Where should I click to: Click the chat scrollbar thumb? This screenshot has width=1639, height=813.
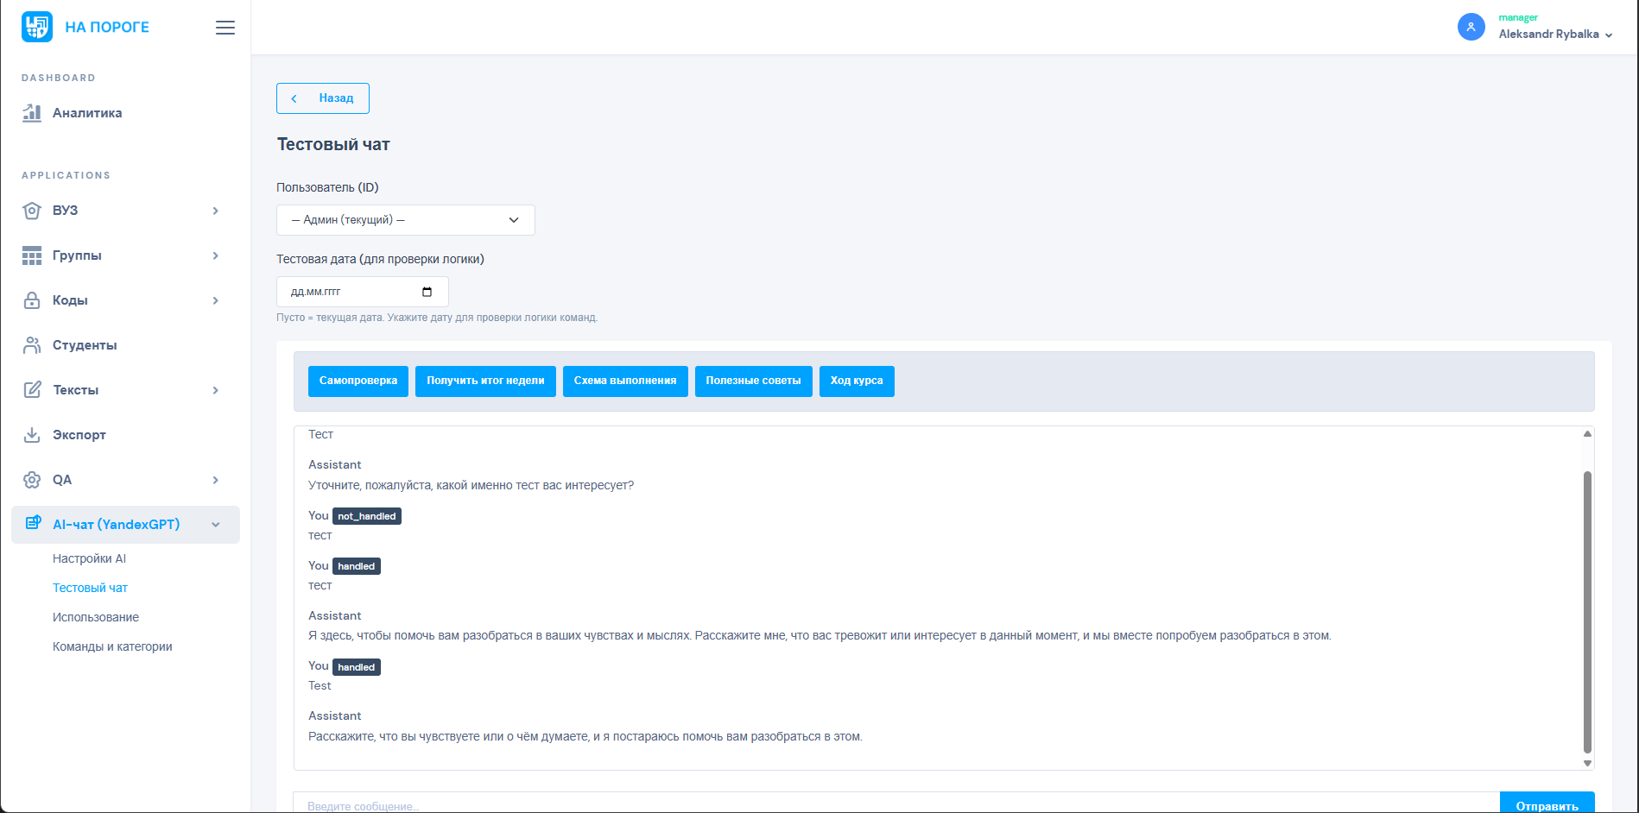pyautogui.click(x=1587, y=612)
